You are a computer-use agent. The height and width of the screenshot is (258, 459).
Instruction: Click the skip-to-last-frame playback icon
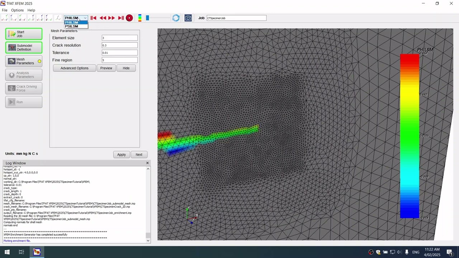[x=121, y=18]
